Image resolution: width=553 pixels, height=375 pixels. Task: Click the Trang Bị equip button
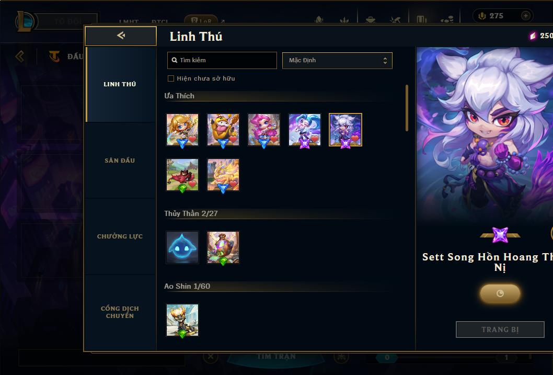[500, 329]
